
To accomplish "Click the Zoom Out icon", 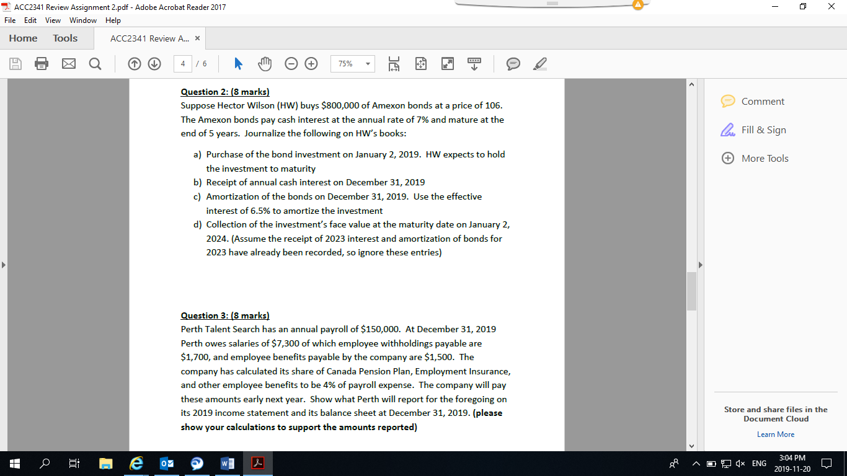I will click(291, 63).
